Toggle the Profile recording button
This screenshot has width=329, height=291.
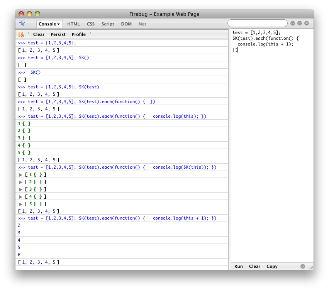(x=79, y=34)
